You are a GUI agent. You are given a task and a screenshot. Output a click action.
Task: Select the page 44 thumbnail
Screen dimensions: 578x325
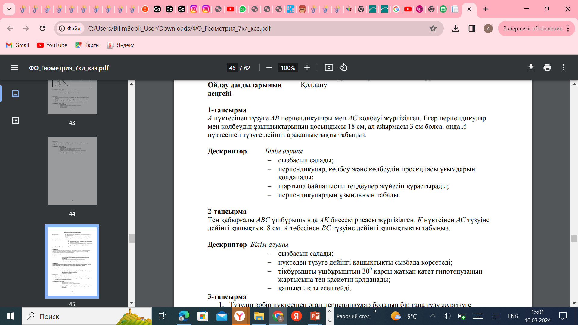tap(72, 171)
